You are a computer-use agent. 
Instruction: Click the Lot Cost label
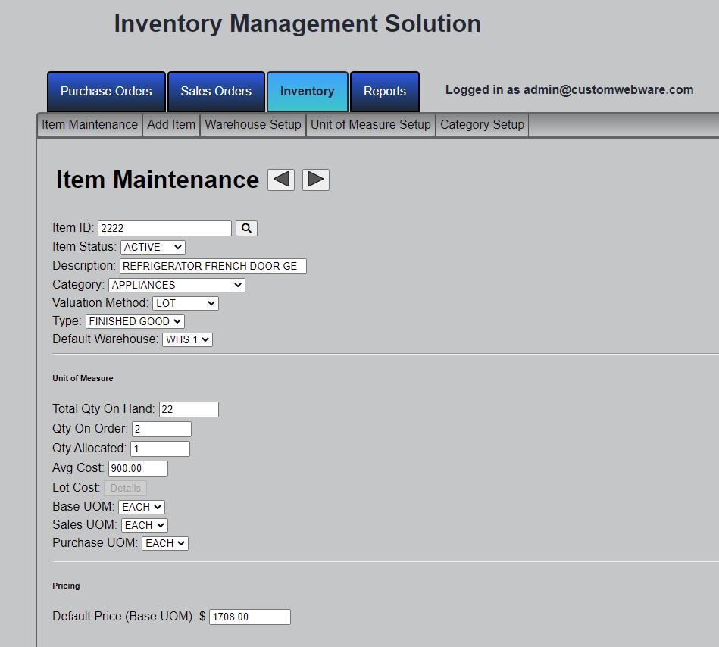76,487
